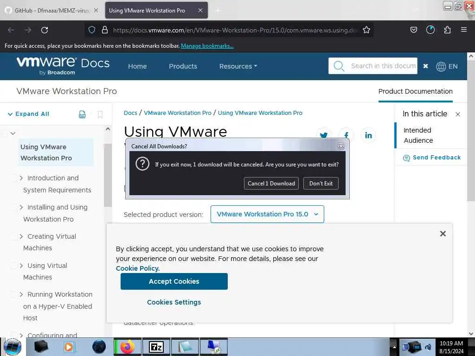
Task: Open the Cookie Policy link
Action: [x=137, y=268]
